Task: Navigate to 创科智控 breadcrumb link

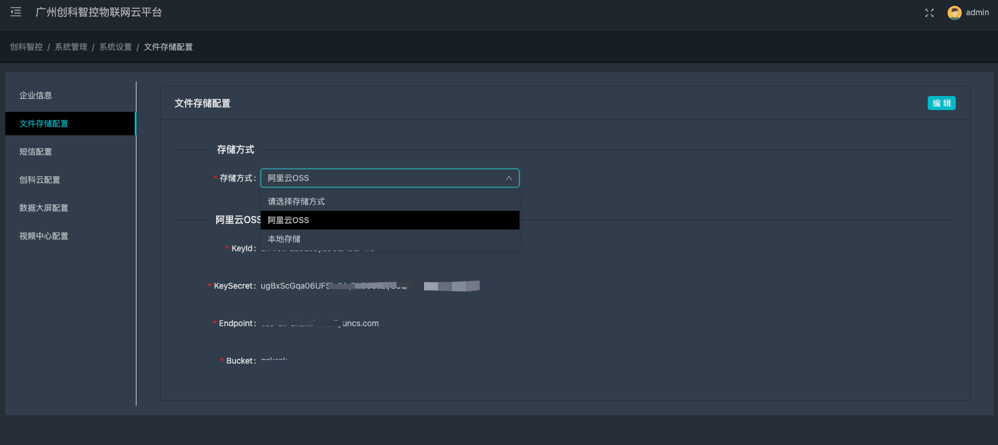Action: click(x=26, y=47)
